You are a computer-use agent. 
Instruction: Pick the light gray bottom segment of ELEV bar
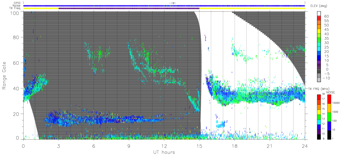point(319,80)
